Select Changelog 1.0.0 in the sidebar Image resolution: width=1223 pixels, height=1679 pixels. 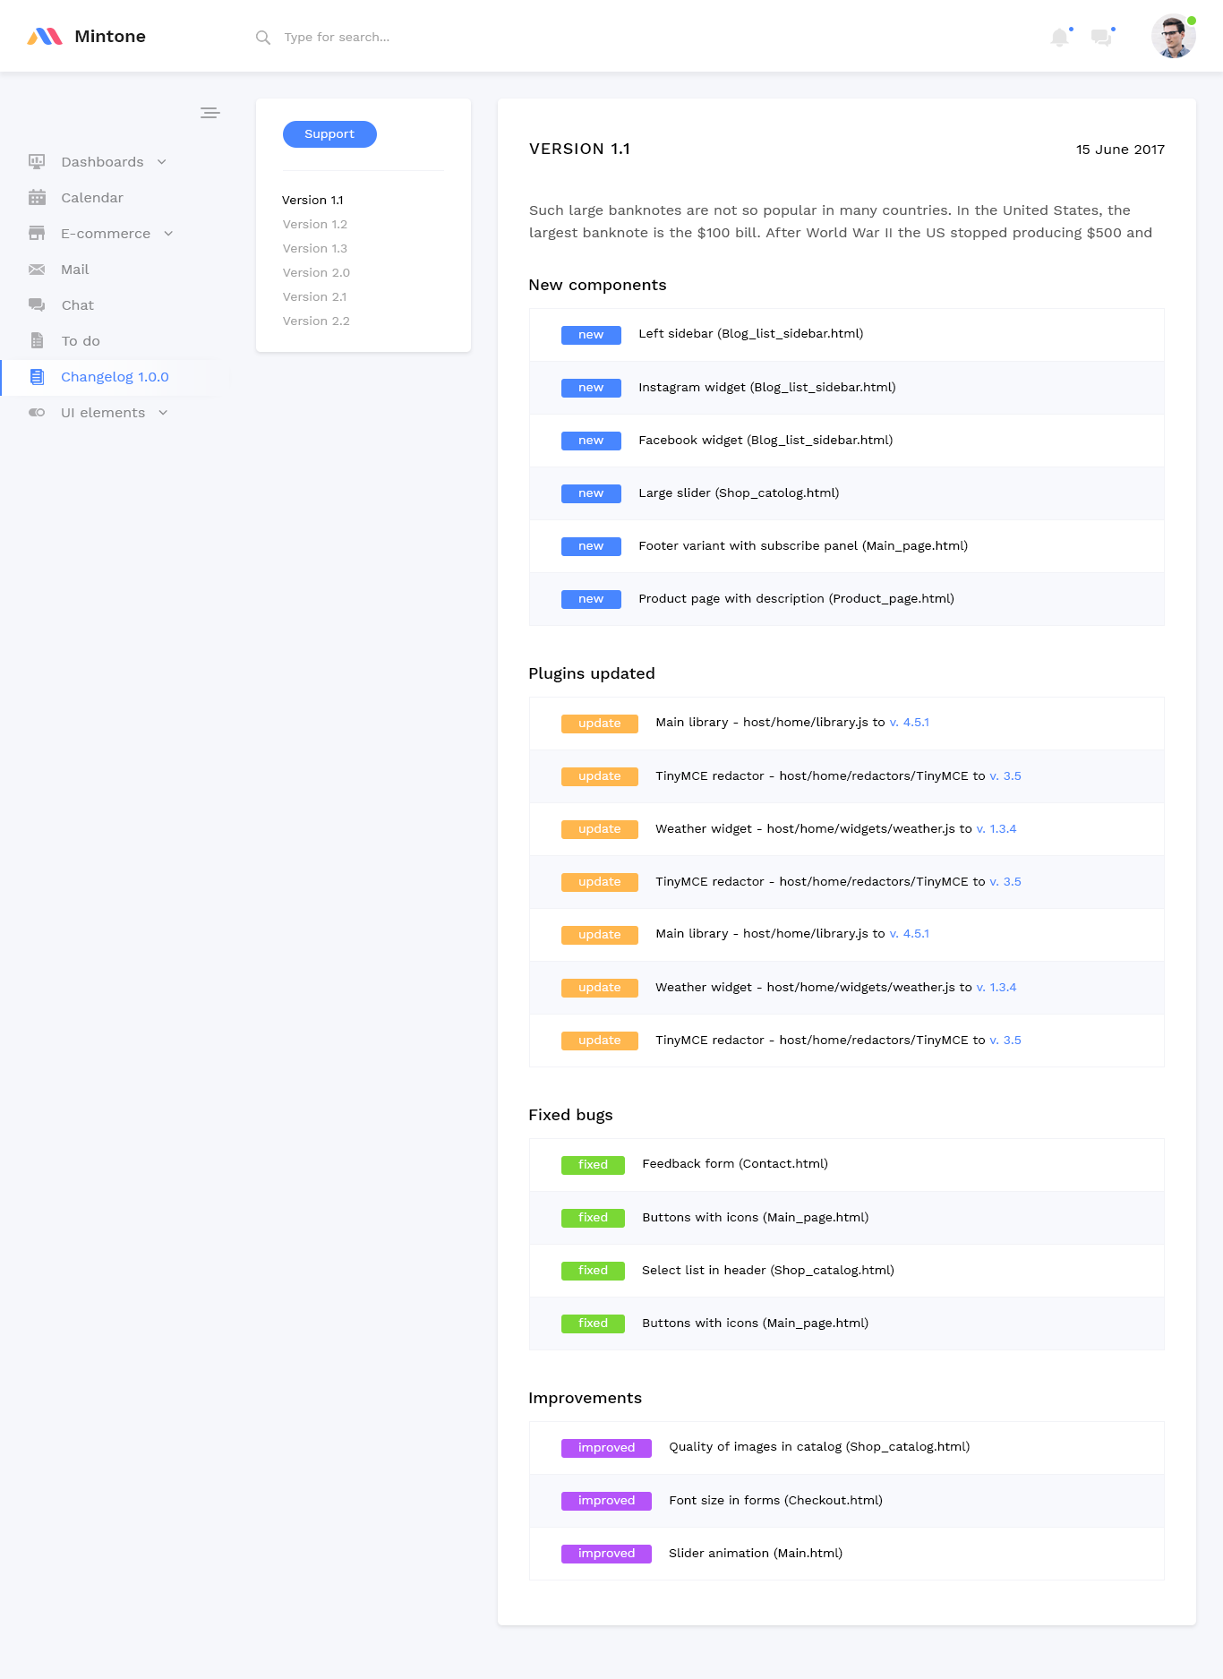point(115,377)
